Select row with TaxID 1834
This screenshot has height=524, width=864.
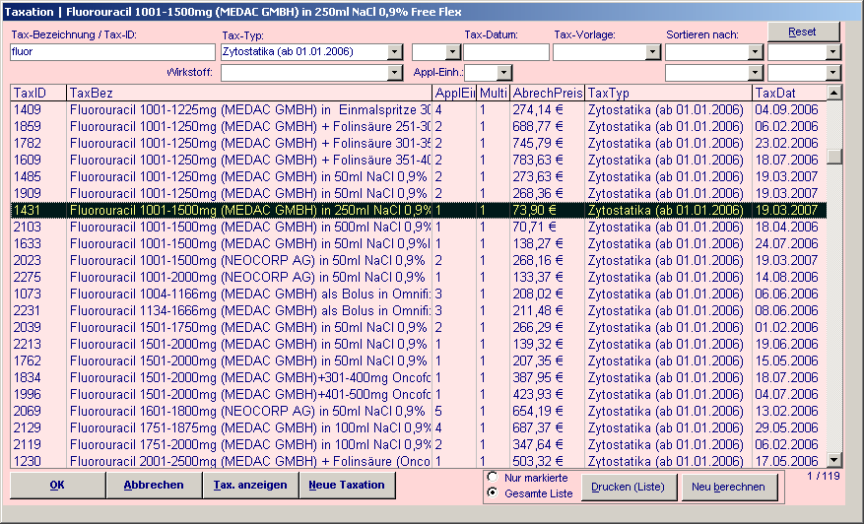(x=419, y=377)
